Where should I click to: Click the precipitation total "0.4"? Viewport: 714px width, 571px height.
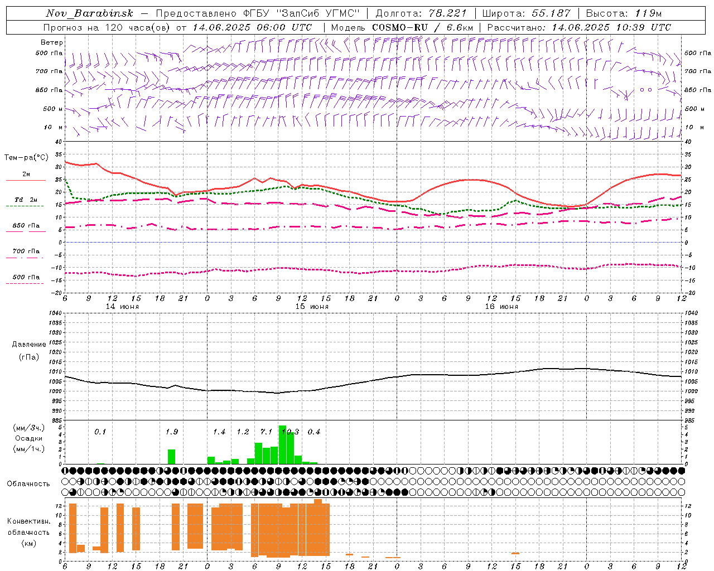coord(314,432)
